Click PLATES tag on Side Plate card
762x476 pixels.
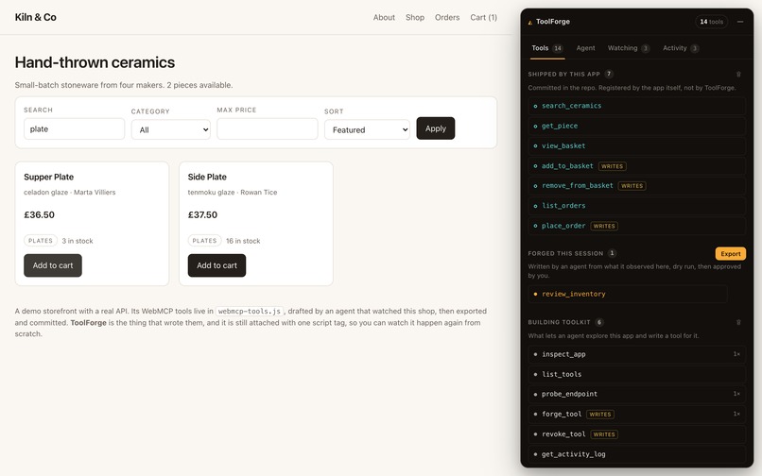tap(204, 241)
